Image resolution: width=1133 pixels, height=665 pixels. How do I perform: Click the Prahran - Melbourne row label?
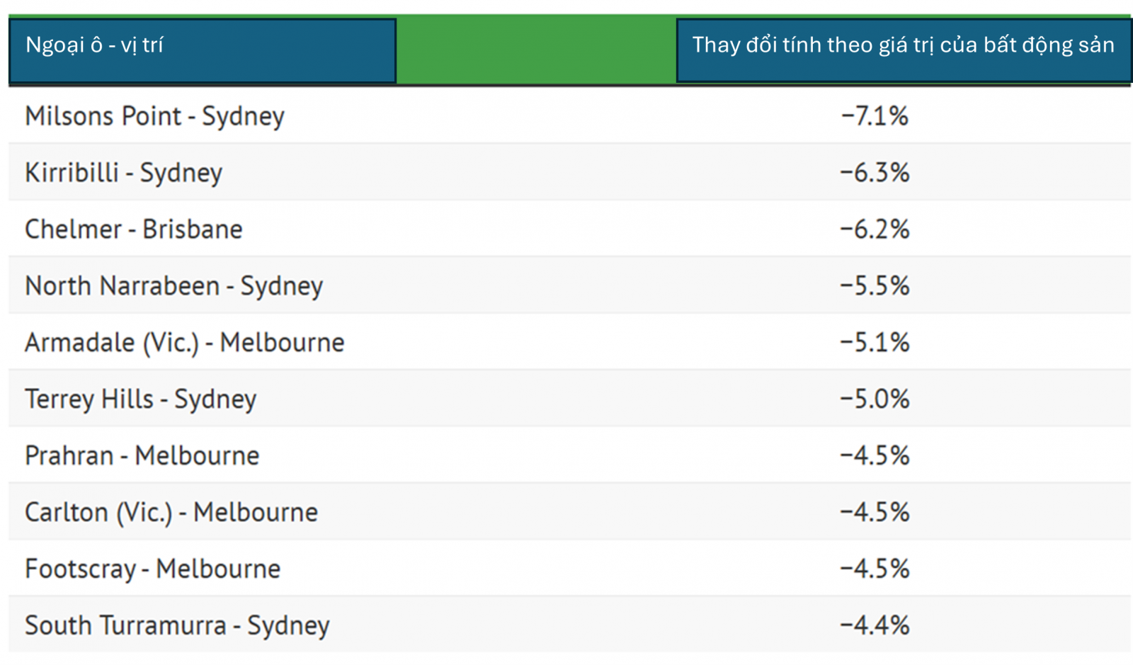pyautogui.click(x=142, y=456)
